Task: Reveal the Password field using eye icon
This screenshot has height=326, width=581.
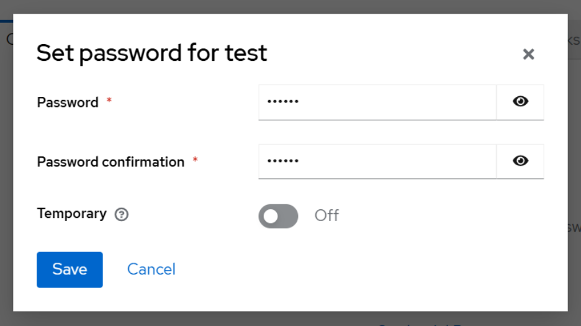Action: pyautogui.click(x=520, y=102)
